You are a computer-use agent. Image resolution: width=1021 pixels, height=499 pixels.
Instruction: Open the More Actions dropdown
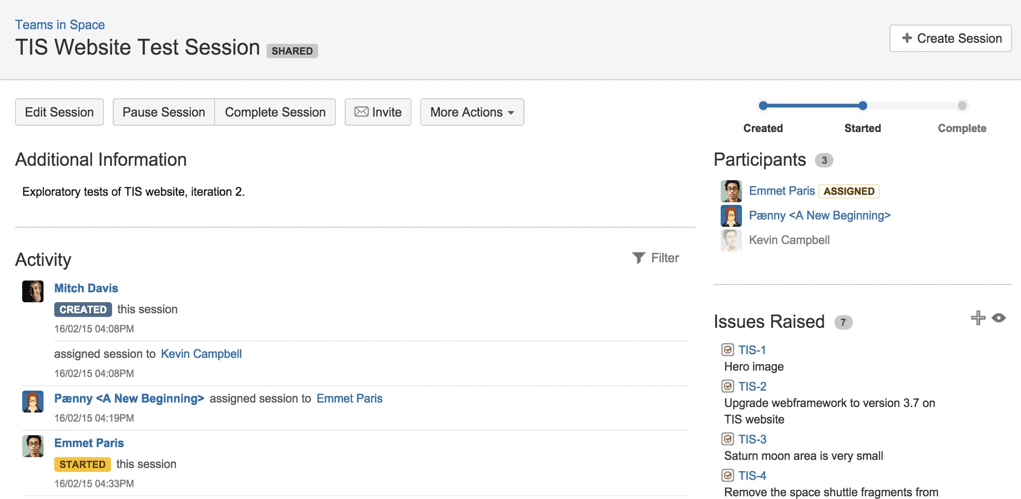[472, 112]
